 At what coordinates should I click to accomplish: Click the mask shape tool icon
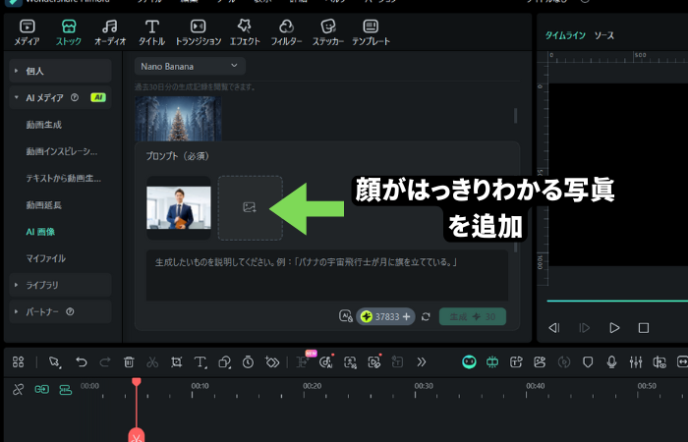click(x=225, y=361)
